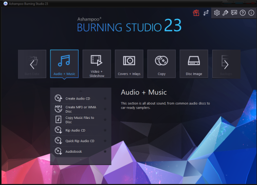Choose Create Audio CD
This screenshot has width=257, height=185.
click(x=81, y=98)
